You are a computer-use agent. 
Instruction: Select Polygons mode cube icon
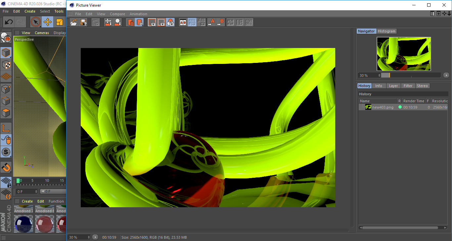point(6,113)
